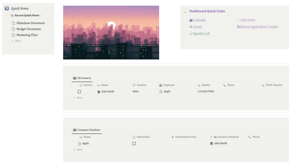Viewport: 299px width, 165px height.
Task: Click the Slideshow Document page icon
Action: point(13,23)
